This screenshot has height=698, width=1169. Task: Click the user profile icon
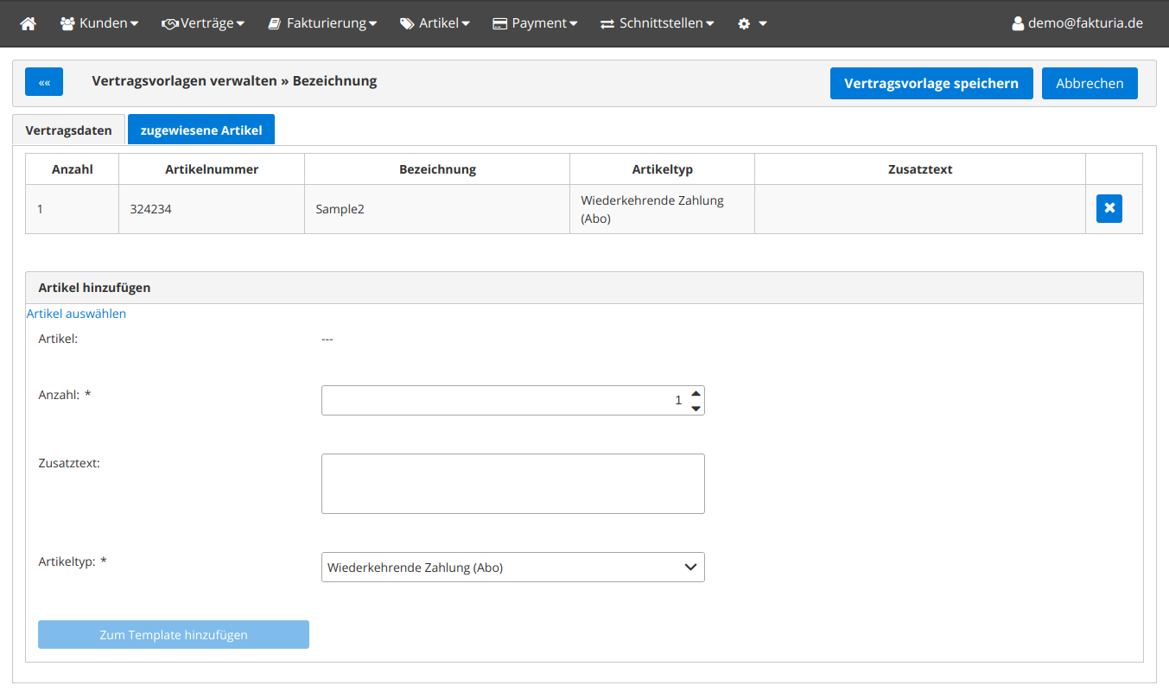point(1018,23)
